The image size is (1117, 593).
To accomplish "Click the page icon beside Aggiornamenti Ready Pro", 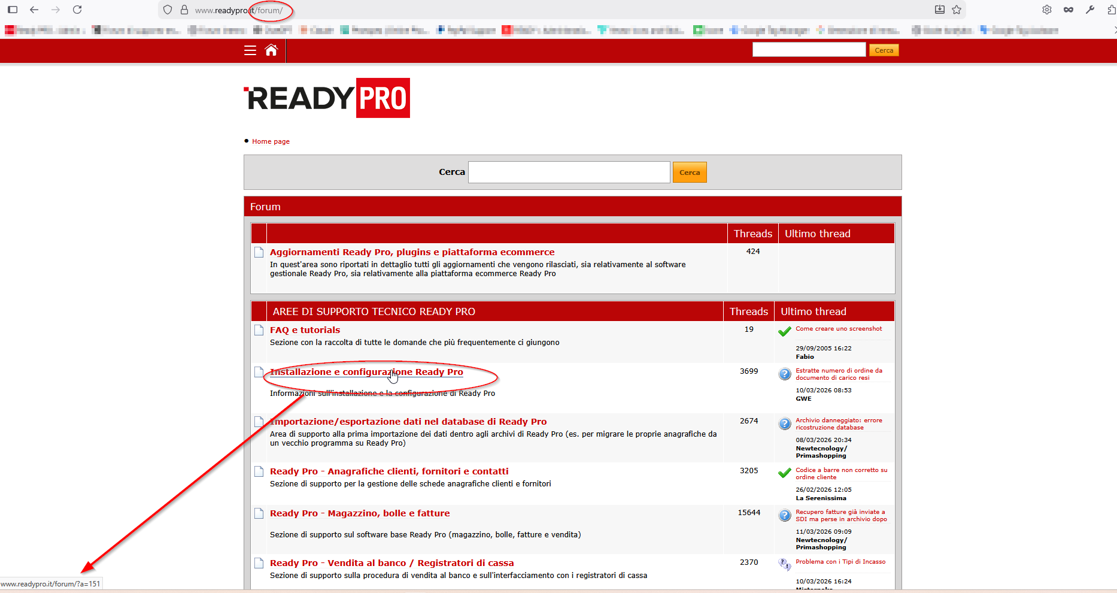I will pos(259,252).
